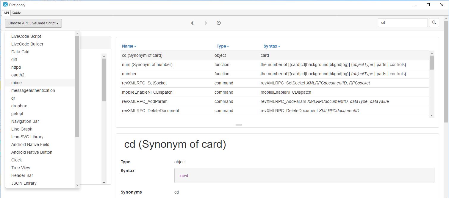Click the pane splitter handle below the results
This screenshot has width=449, height=198.
(x=239, y=125)
